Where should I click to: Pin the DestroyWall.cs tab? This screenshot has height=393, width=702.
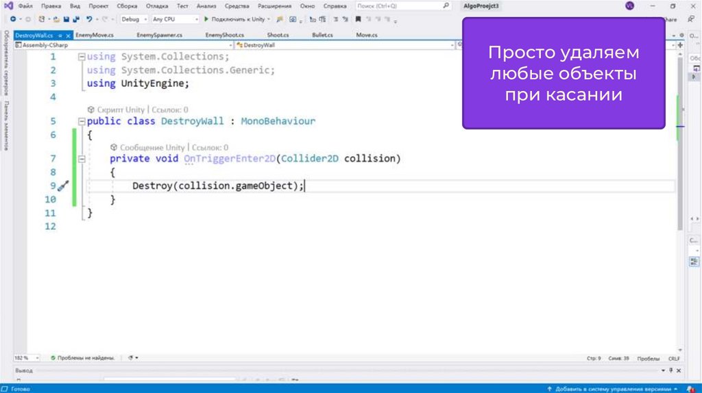point(60,35)
